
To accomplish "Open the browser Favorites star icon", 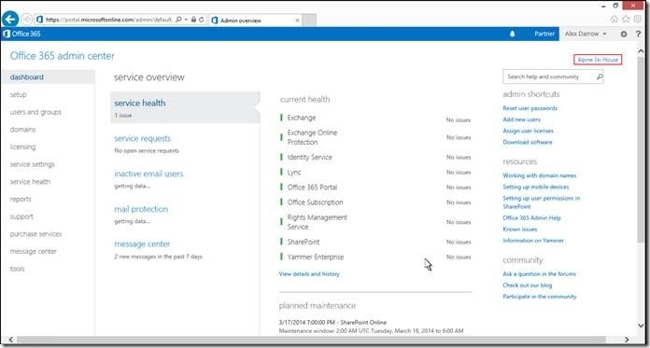I will (x=626, y=19).
